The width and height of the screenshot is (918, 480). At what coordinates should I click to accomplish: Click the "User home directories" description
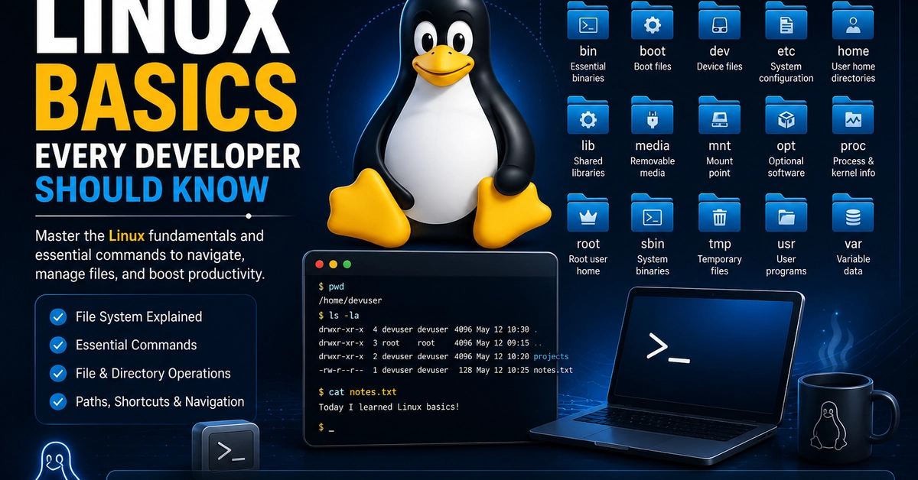click(x=853, y=73)
